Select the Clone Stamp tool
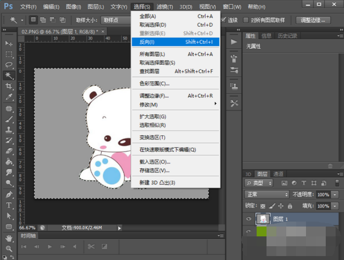The image size is (344, 260). pos(9,130)
